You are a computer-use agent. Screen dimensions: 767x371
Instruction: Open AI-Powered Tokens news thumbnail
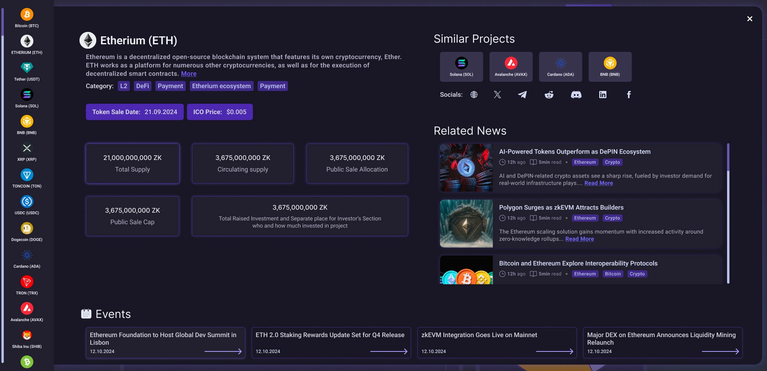466,168
